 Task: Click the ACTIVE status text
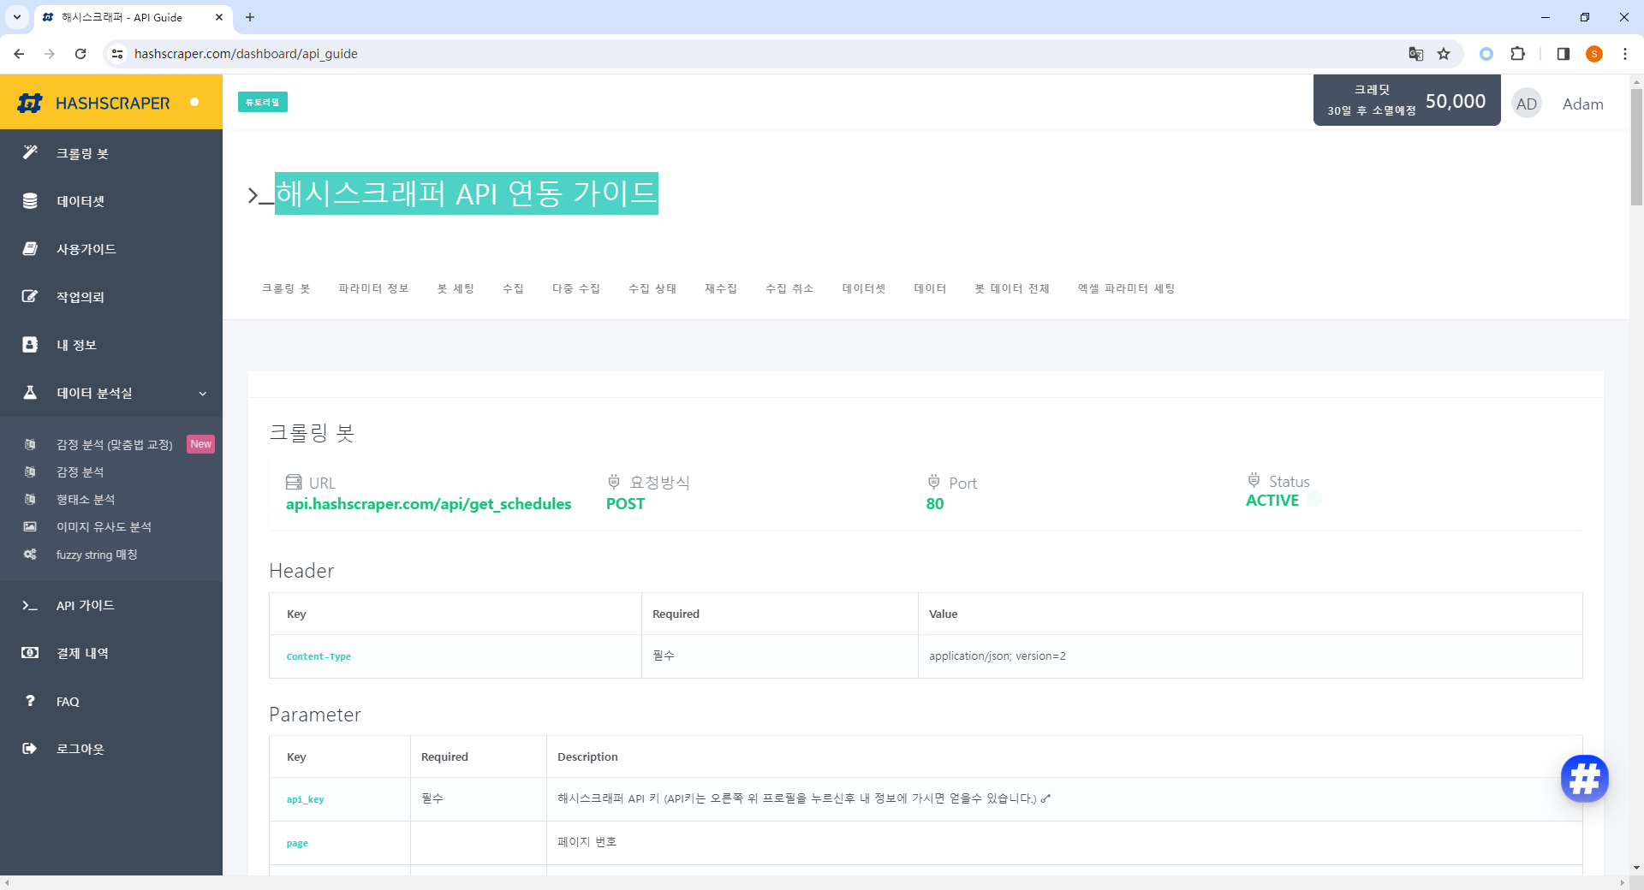point(1272,501)
